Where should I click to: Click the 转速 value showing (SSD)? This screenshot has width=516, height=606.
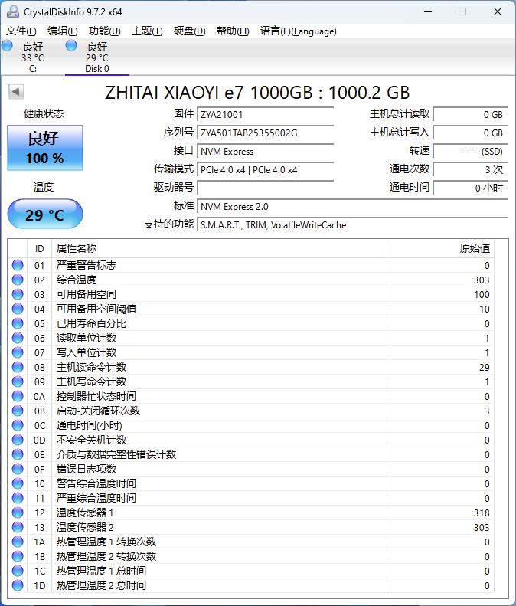(x=470, y=151)
